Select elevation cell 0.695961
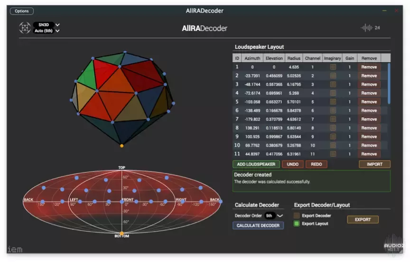 [x=274, y=93]
